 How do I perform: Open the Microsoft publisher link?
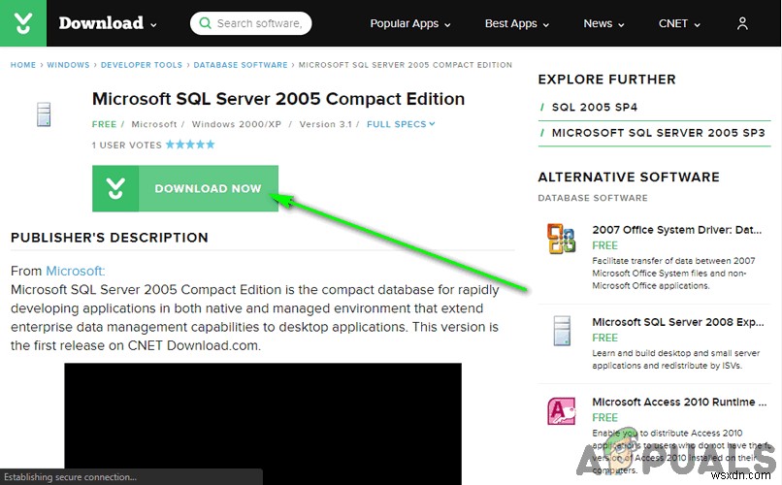75,271
